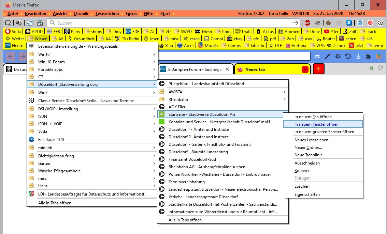This screenshot has width=387, height=234.
Task: Select 'Eigenschaften' in the context menu
Action: pyautogui.click(x=307, y=194)
